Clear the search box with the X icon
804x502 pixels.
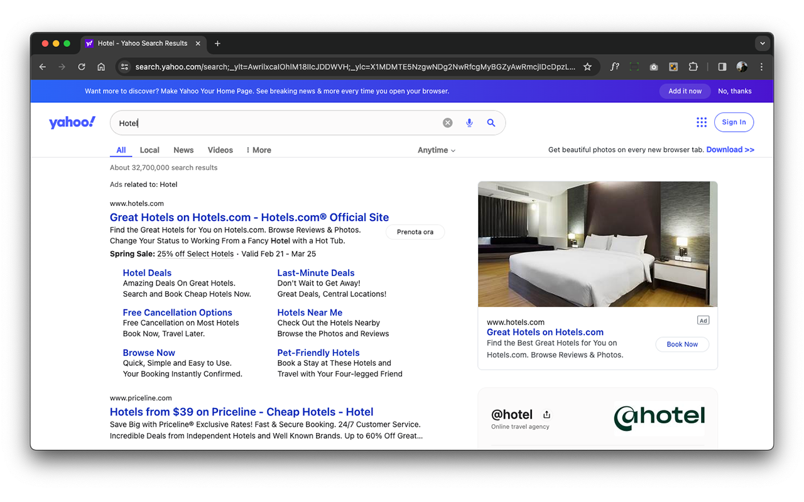447,123
